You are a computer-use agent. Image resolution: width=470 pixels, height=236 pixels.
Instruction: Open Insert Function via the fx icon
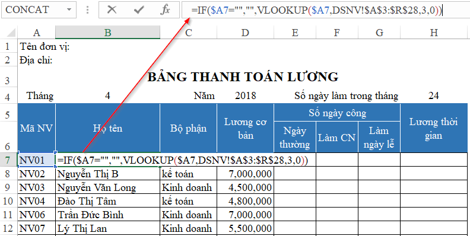(x=165, y=9)
